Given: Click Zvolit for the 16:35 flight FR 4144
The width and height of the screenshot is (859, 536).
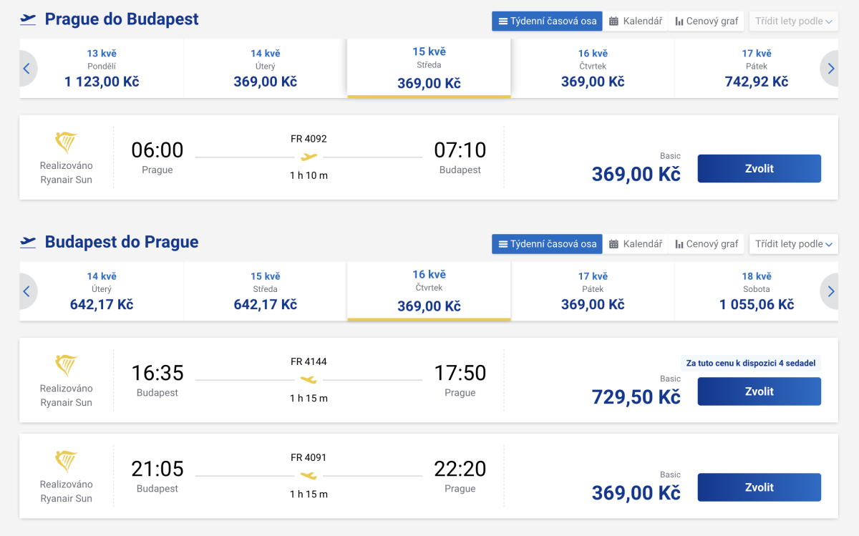Looking at the screenshot, I should coord(759,391).
